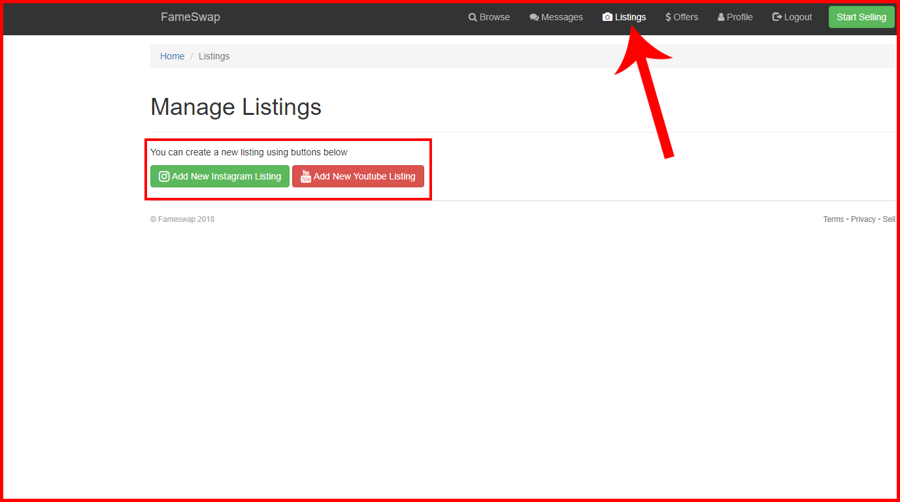Click Add New Instagram Listing
Image resolution: width=900 pixels, height=502 pixels.
[x=220, y=176]
